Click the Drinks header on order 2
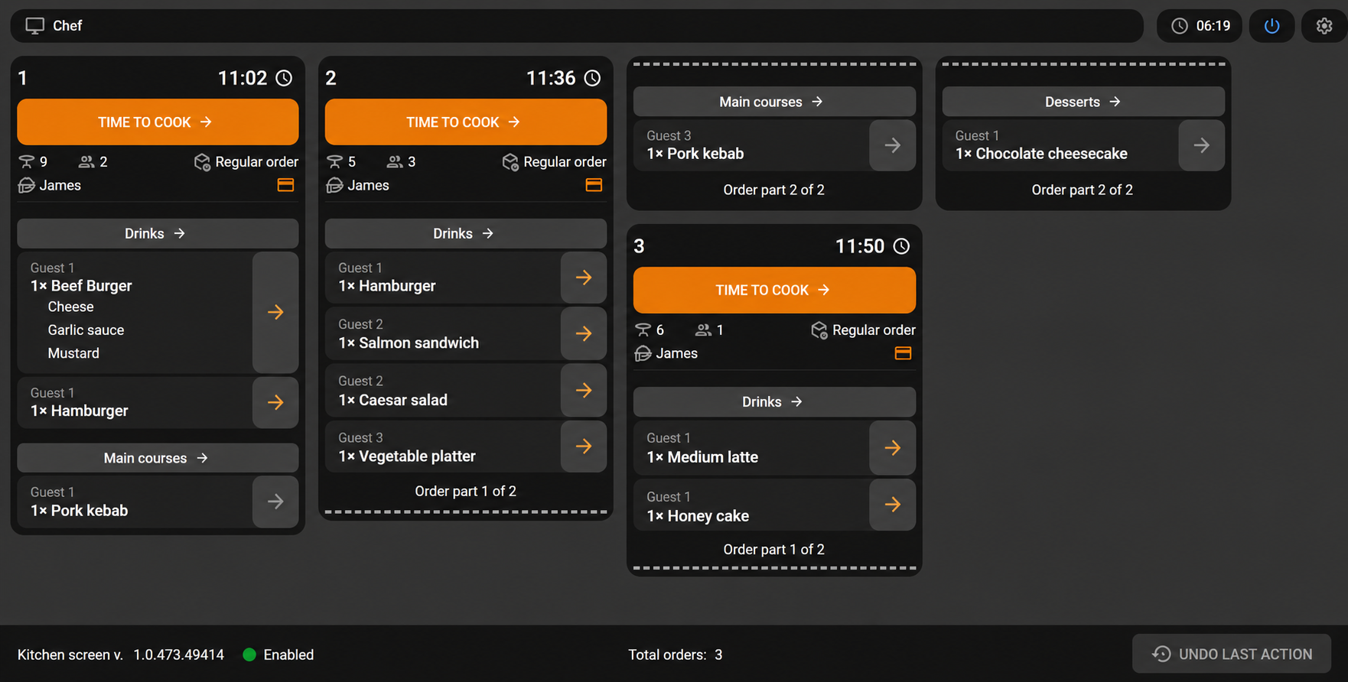1348x682 pixels. tap(466, 233)
